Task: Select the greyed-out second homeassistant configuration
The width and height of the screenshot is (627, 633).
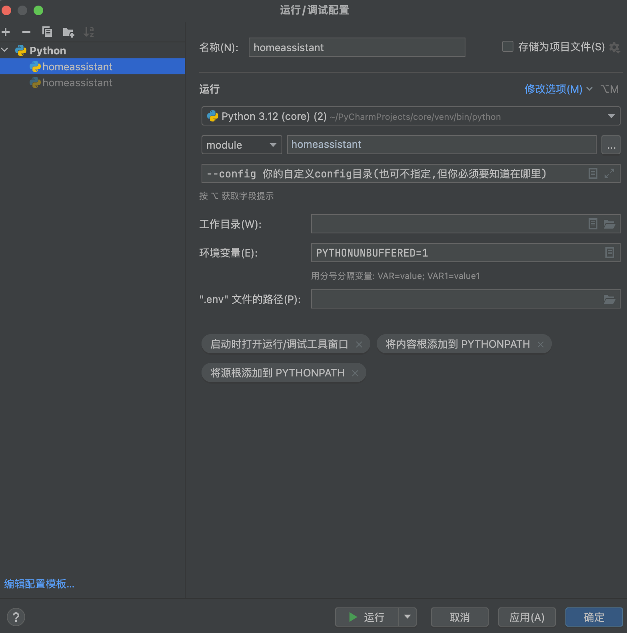Action: pyautogui.click(x=92, y=82)
